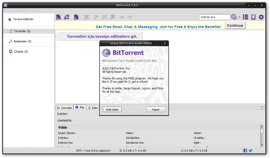270x158 pixels.
Task: Click the detail pane scrollbar thumb
Action: point(262,131)
